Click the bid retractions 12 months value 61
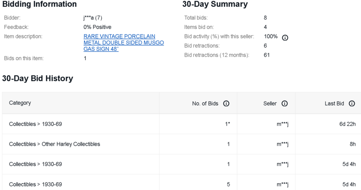Screen dimensions: 361x190 pyautogui.click(x=267, y=55)
